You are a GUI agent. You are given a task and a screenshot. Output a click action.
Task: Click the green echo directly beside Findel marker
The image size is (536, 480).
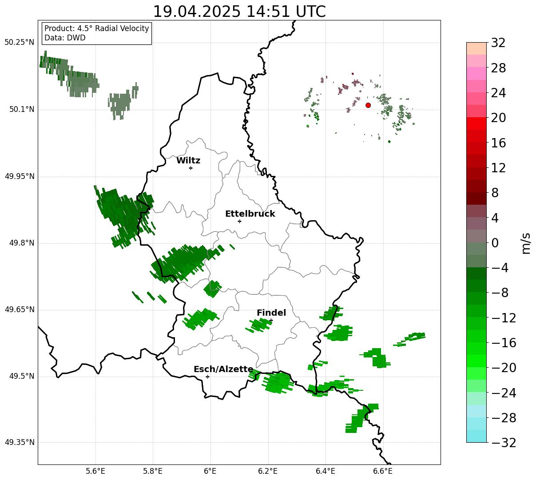pyautogui.click(x=259, y=325)
